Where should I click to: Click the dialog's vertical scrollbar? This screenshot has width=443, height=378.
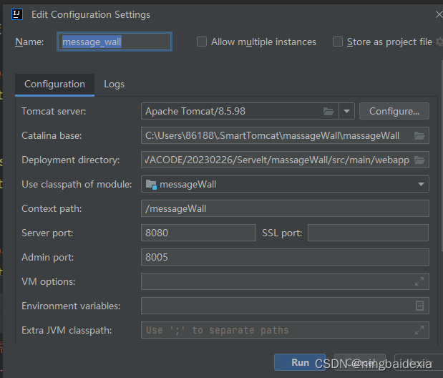click(442, 155)
